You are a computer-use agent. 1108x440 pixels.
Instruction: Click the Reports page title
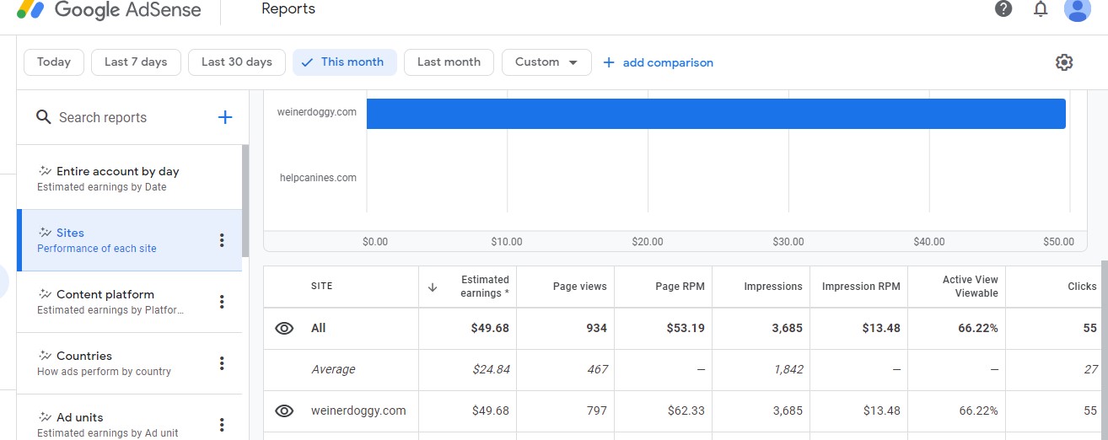288,9
